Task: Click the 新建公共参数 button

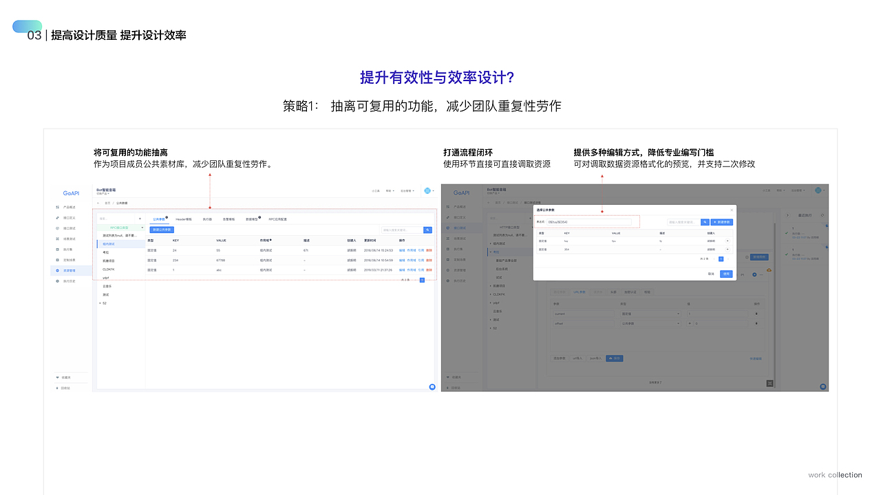Action: point(162,230)
